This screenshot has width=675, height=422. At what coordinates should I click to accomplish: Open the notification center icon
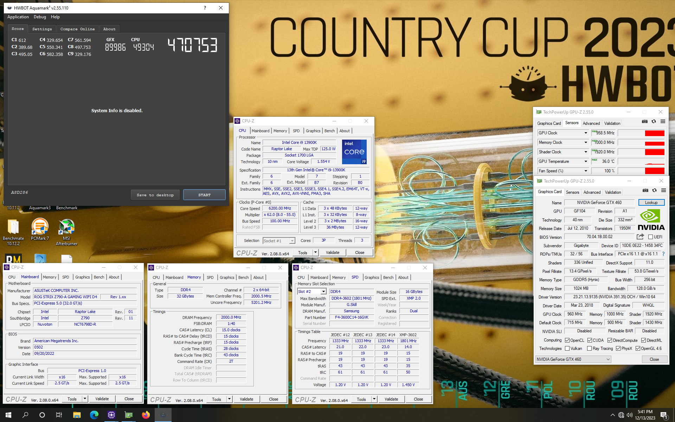[x=664, y=415]
